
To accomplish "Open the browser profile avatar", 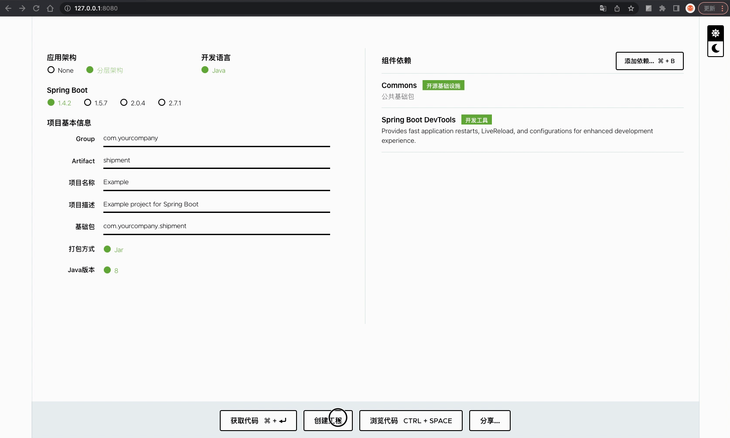I will [690, 8].
